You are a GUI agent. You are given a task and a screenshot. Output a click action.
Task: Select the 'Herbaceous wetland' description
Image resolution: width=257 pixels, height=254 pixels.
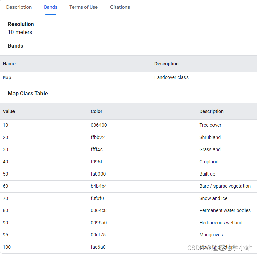[x=221, y=223]
